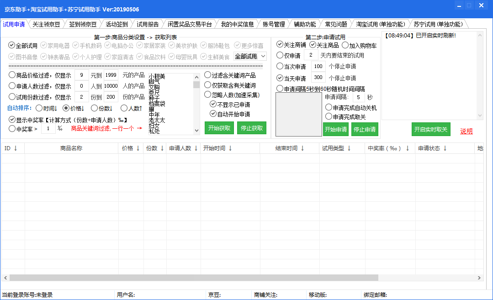This screenshot has height=300, width=493.
Task: Select 当次申请 stop limit option
Action: (x=291, y=66)
